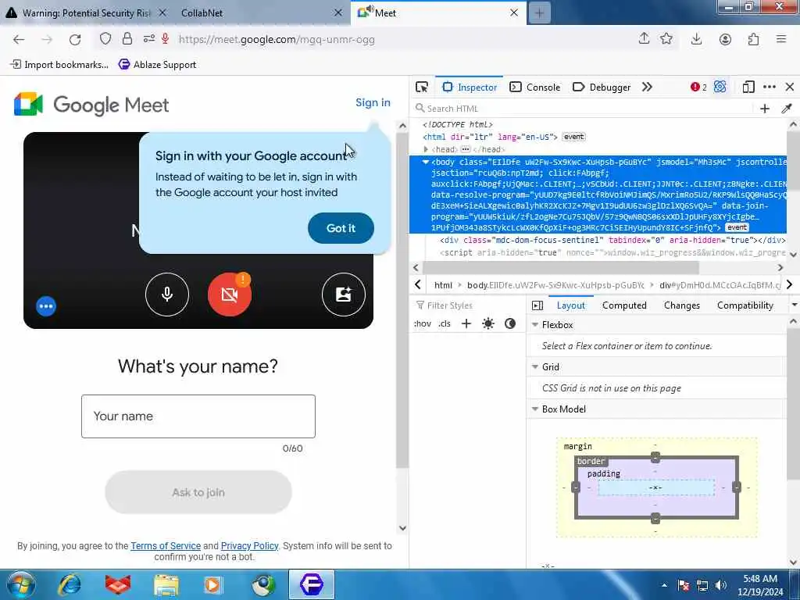800x600 pixels.
Task: Toggle the sidebar pane split icon
Action: [x=537, y=305]
